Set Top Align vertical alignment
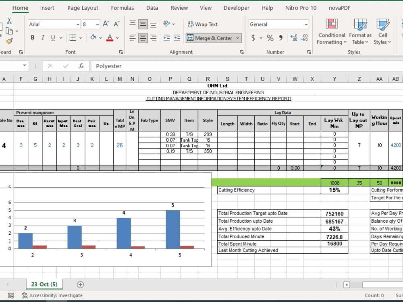 click(133, 24)
